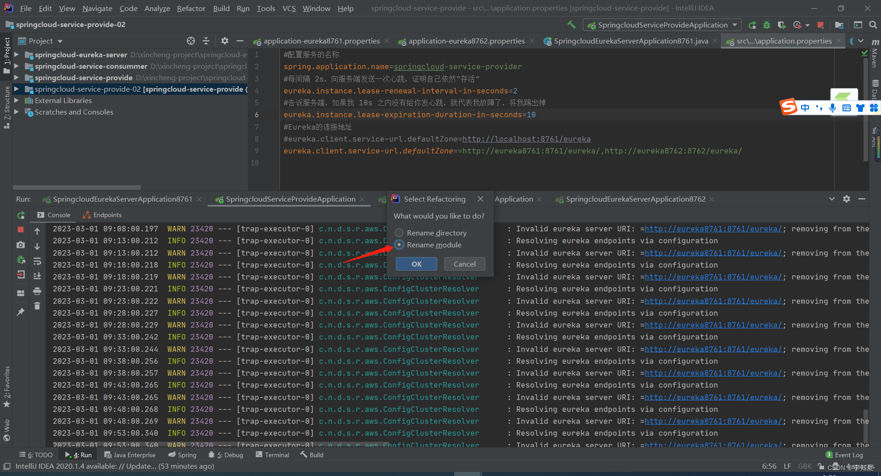Open Terminal tool window button
This screenshot has width=881, height=476.
(273, 455)
